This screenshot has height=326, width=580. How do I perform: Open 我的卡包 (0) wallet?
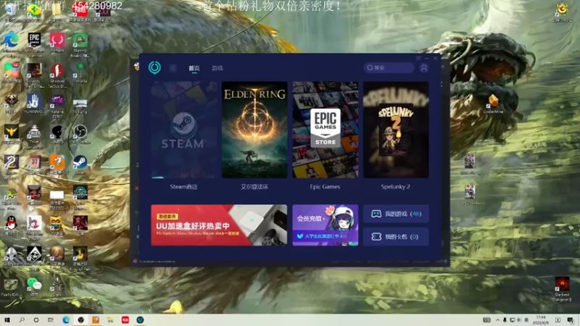pos(396,237)
